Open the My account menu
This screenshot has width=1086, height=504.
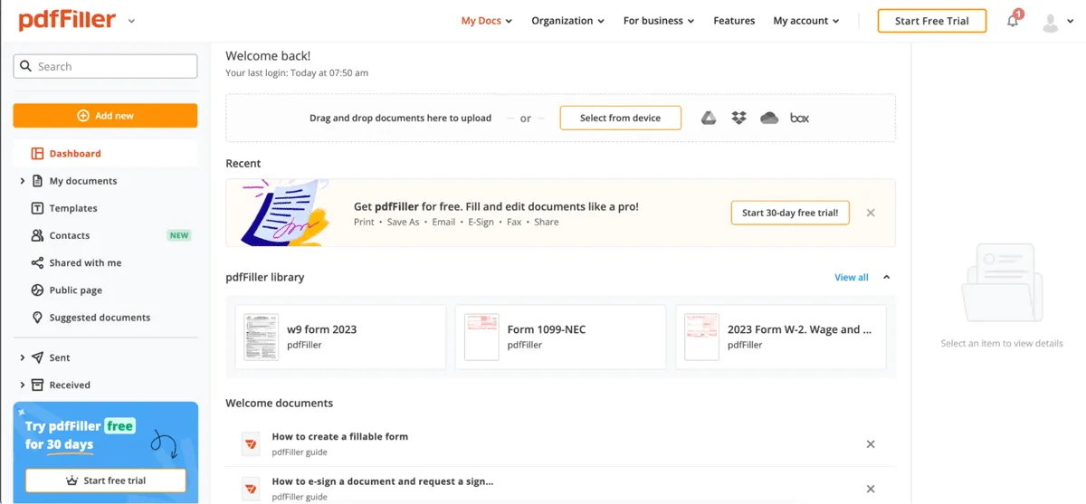click(x=806, y=21)
